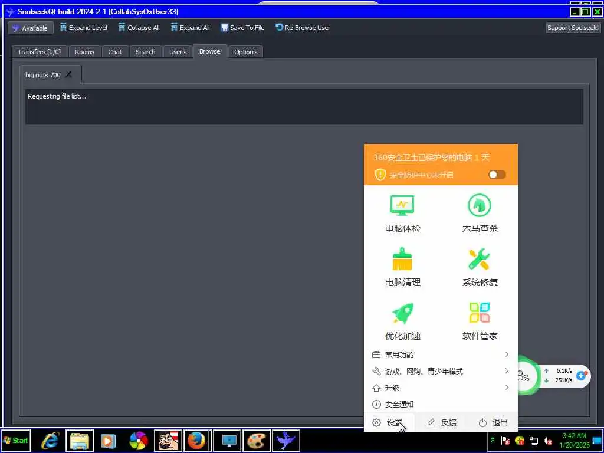604x453 pixels.
Task: Switch to the Search tab
Action: pyautogui.click(x=145, y=52)
